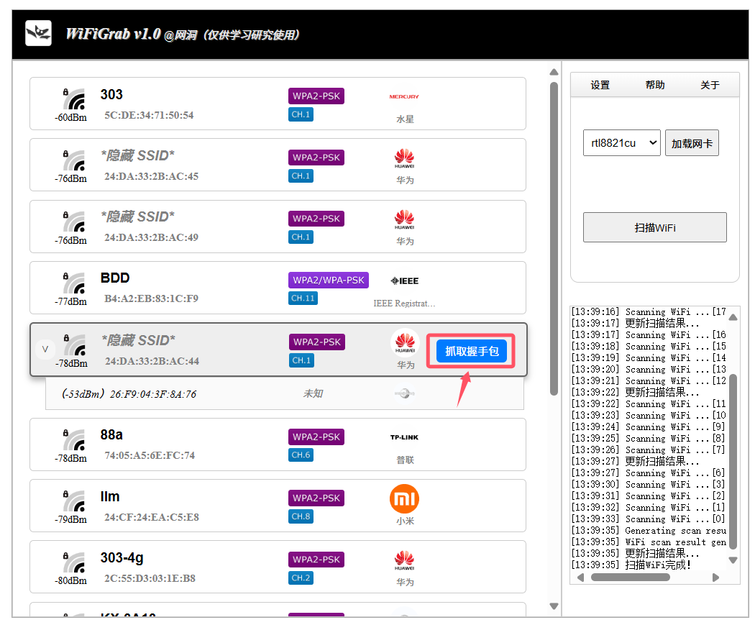This screenshot has width=755, height=625.
Task: Click the WPA2-PSK badge on network 303
Action: pyautogui.click(x=316, y=96)
